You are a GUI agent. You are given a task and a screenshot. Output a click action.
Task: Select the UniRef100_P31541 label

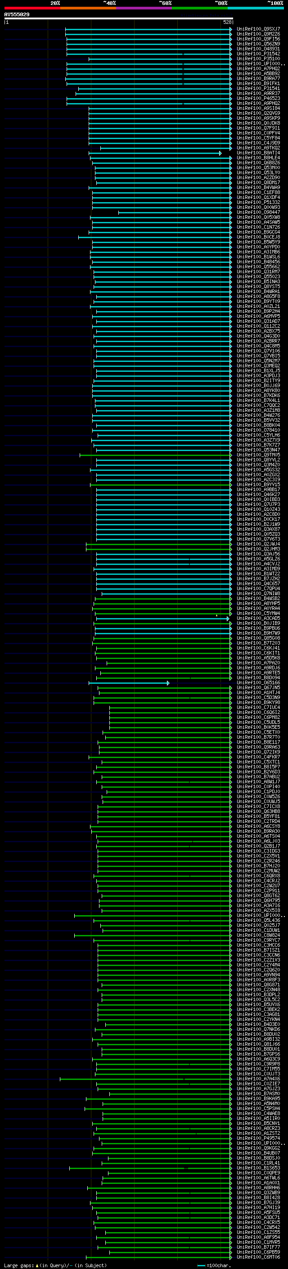[258, 89]
